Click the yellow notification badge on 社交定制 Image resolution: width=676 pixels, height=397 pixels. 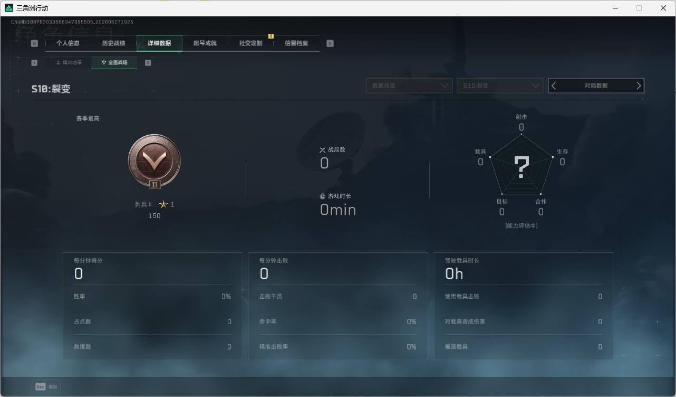click(271, 36)
